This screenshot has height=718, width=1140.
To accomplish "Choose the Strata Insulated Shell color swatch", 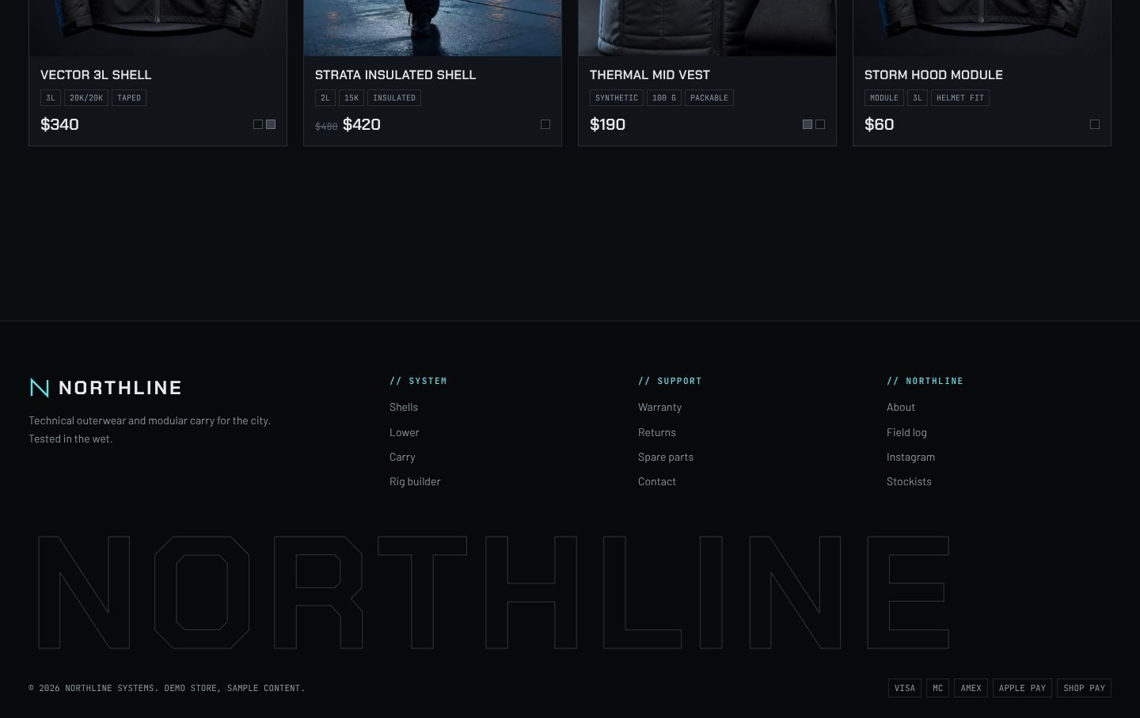I will 545,124.
